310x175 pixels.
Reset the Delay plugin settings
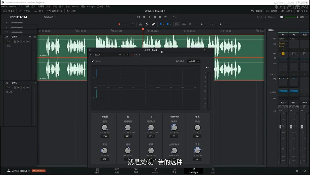pos(205,50)
